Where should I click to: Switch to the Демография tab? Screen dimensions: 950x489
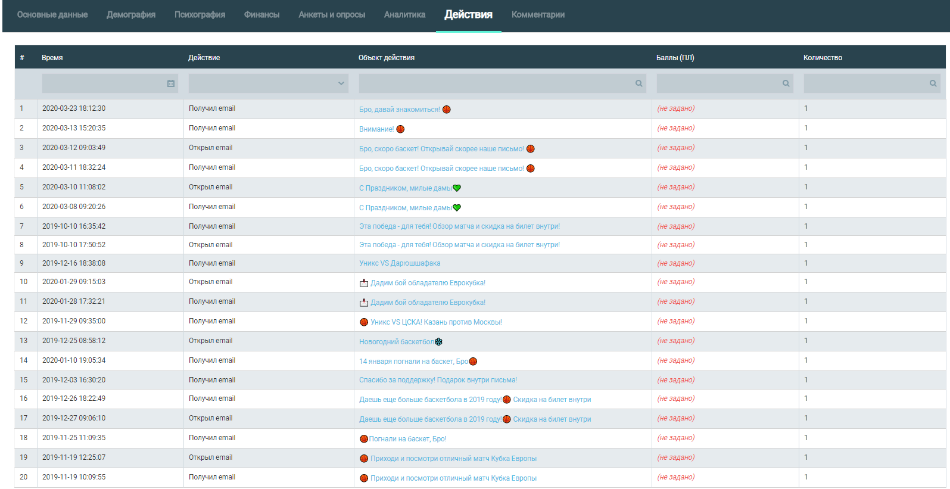coord(131,15)
